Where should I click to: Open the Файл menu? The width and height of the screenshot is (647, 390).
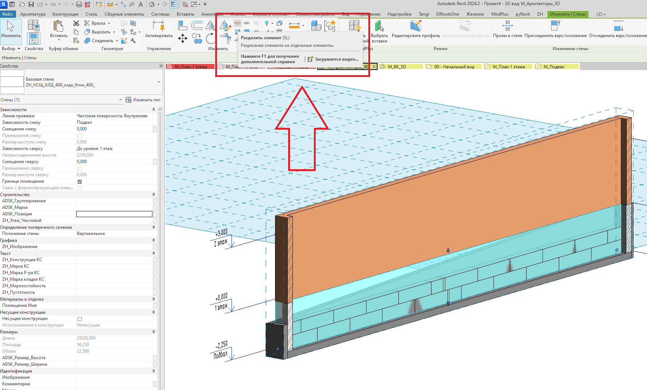[7, 14]
